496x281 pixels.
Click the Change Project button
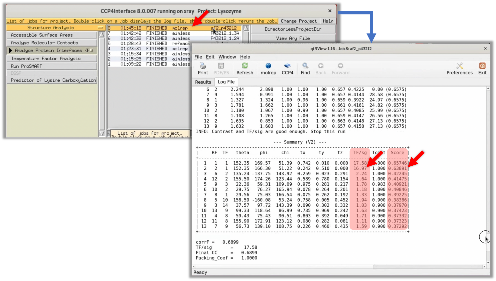point(299,21)
